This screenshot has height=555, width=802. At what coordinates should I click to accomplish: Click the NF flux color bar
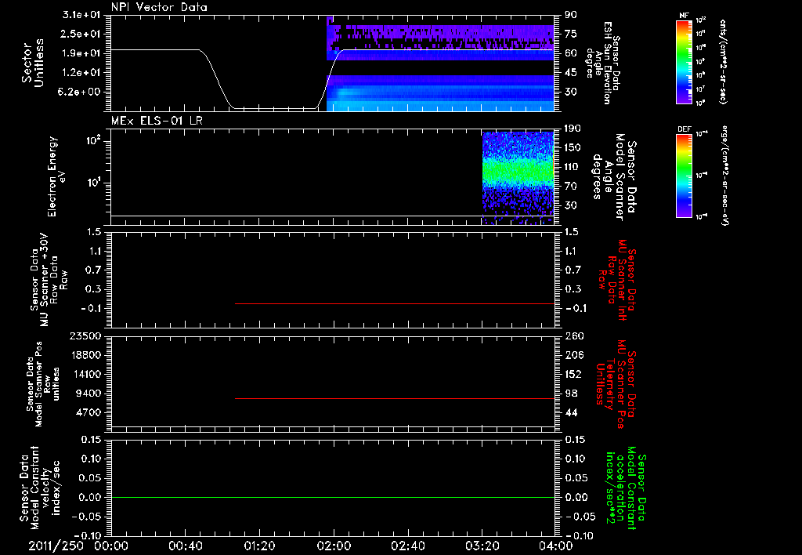685,61
